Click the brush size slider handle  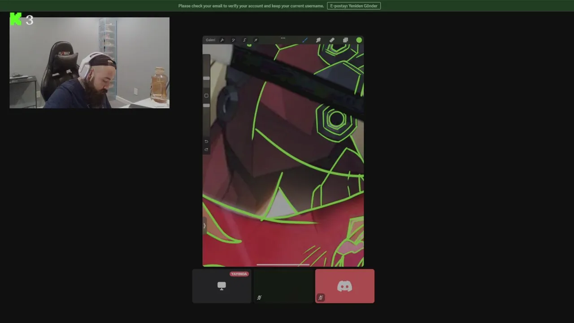206,79
